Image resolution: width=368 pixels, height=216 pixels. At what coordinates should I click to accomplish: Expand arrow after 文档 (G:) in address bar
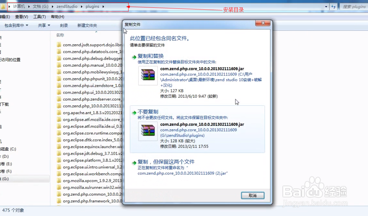click(52, 7)
